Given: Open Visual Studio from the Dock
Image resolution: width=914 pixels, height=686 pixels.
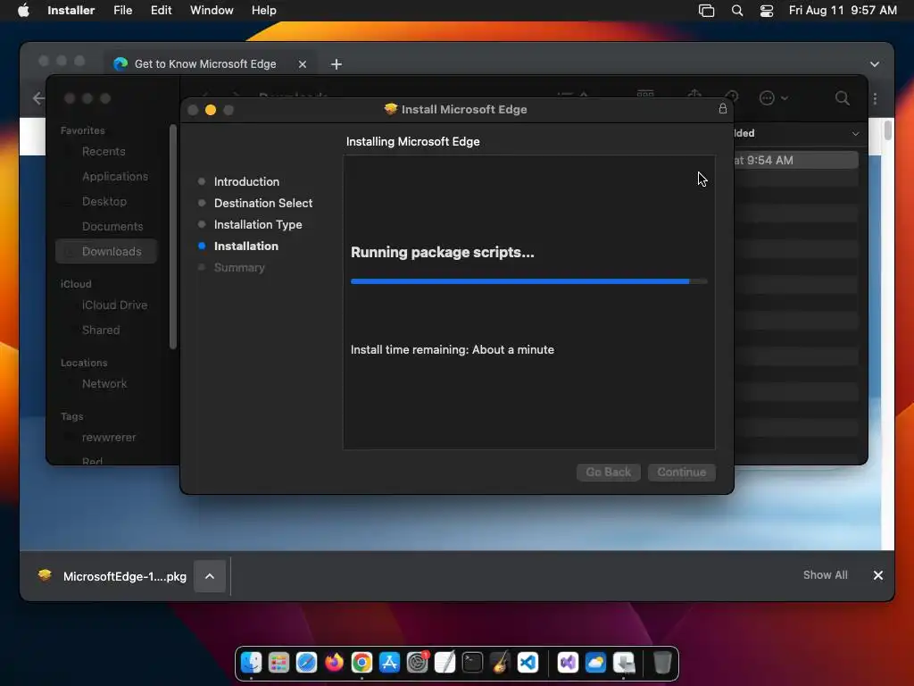Looking at the screenshot, I should [568, 663].
